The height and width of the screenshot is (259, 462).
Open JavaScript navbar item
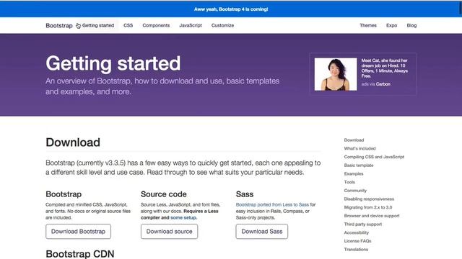point(191,26)
